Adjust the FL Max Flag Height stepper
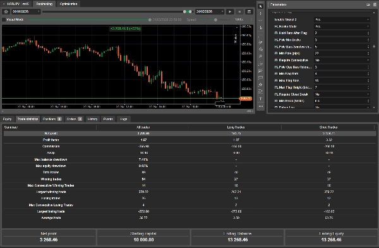The image size is (379, 248). click(368, 87)
